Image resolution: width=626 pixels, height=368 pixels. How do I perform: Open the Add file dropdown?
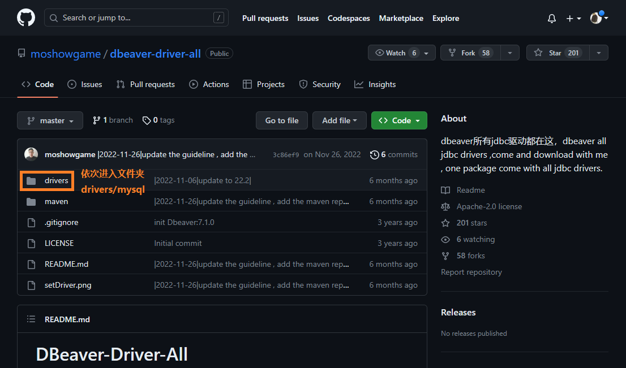click(x=339, y=120)
